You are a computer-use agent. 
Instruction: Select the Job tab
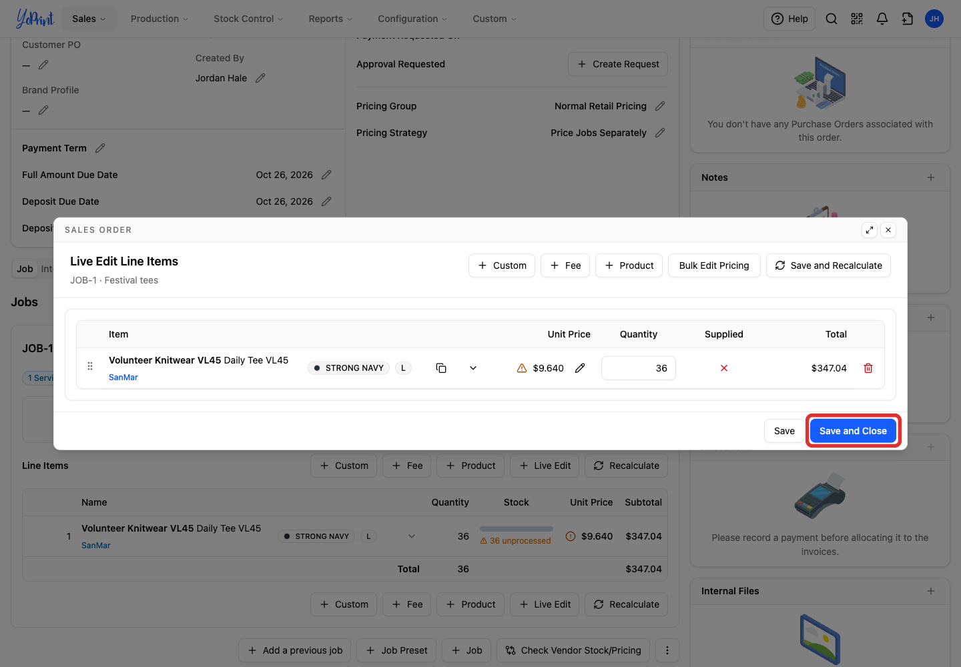[x=25, y=269]
